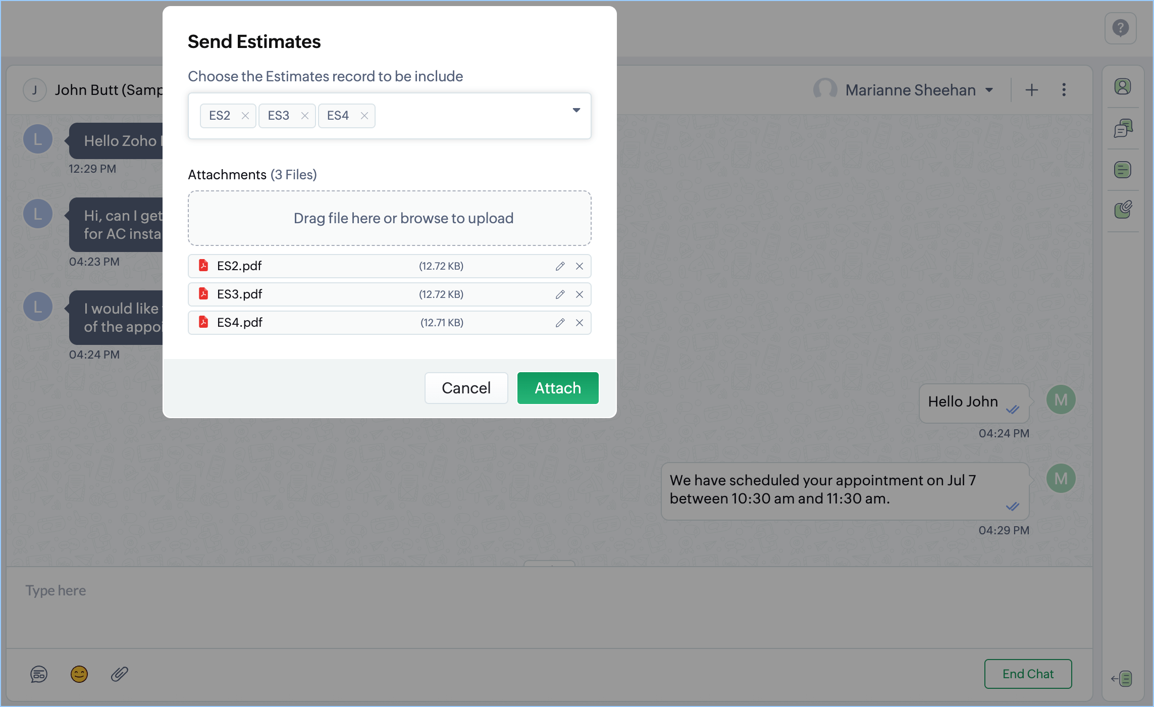Click the plus icon in chat header
This screenshot has width=1154, height=707.
(1032, 90)
